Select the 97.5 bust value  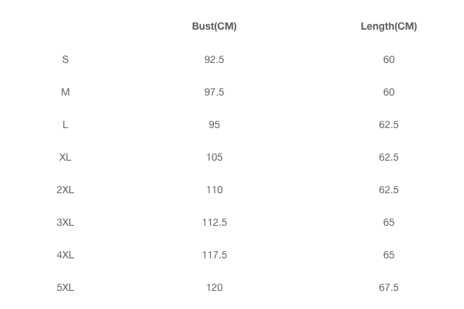coord(215,92)
